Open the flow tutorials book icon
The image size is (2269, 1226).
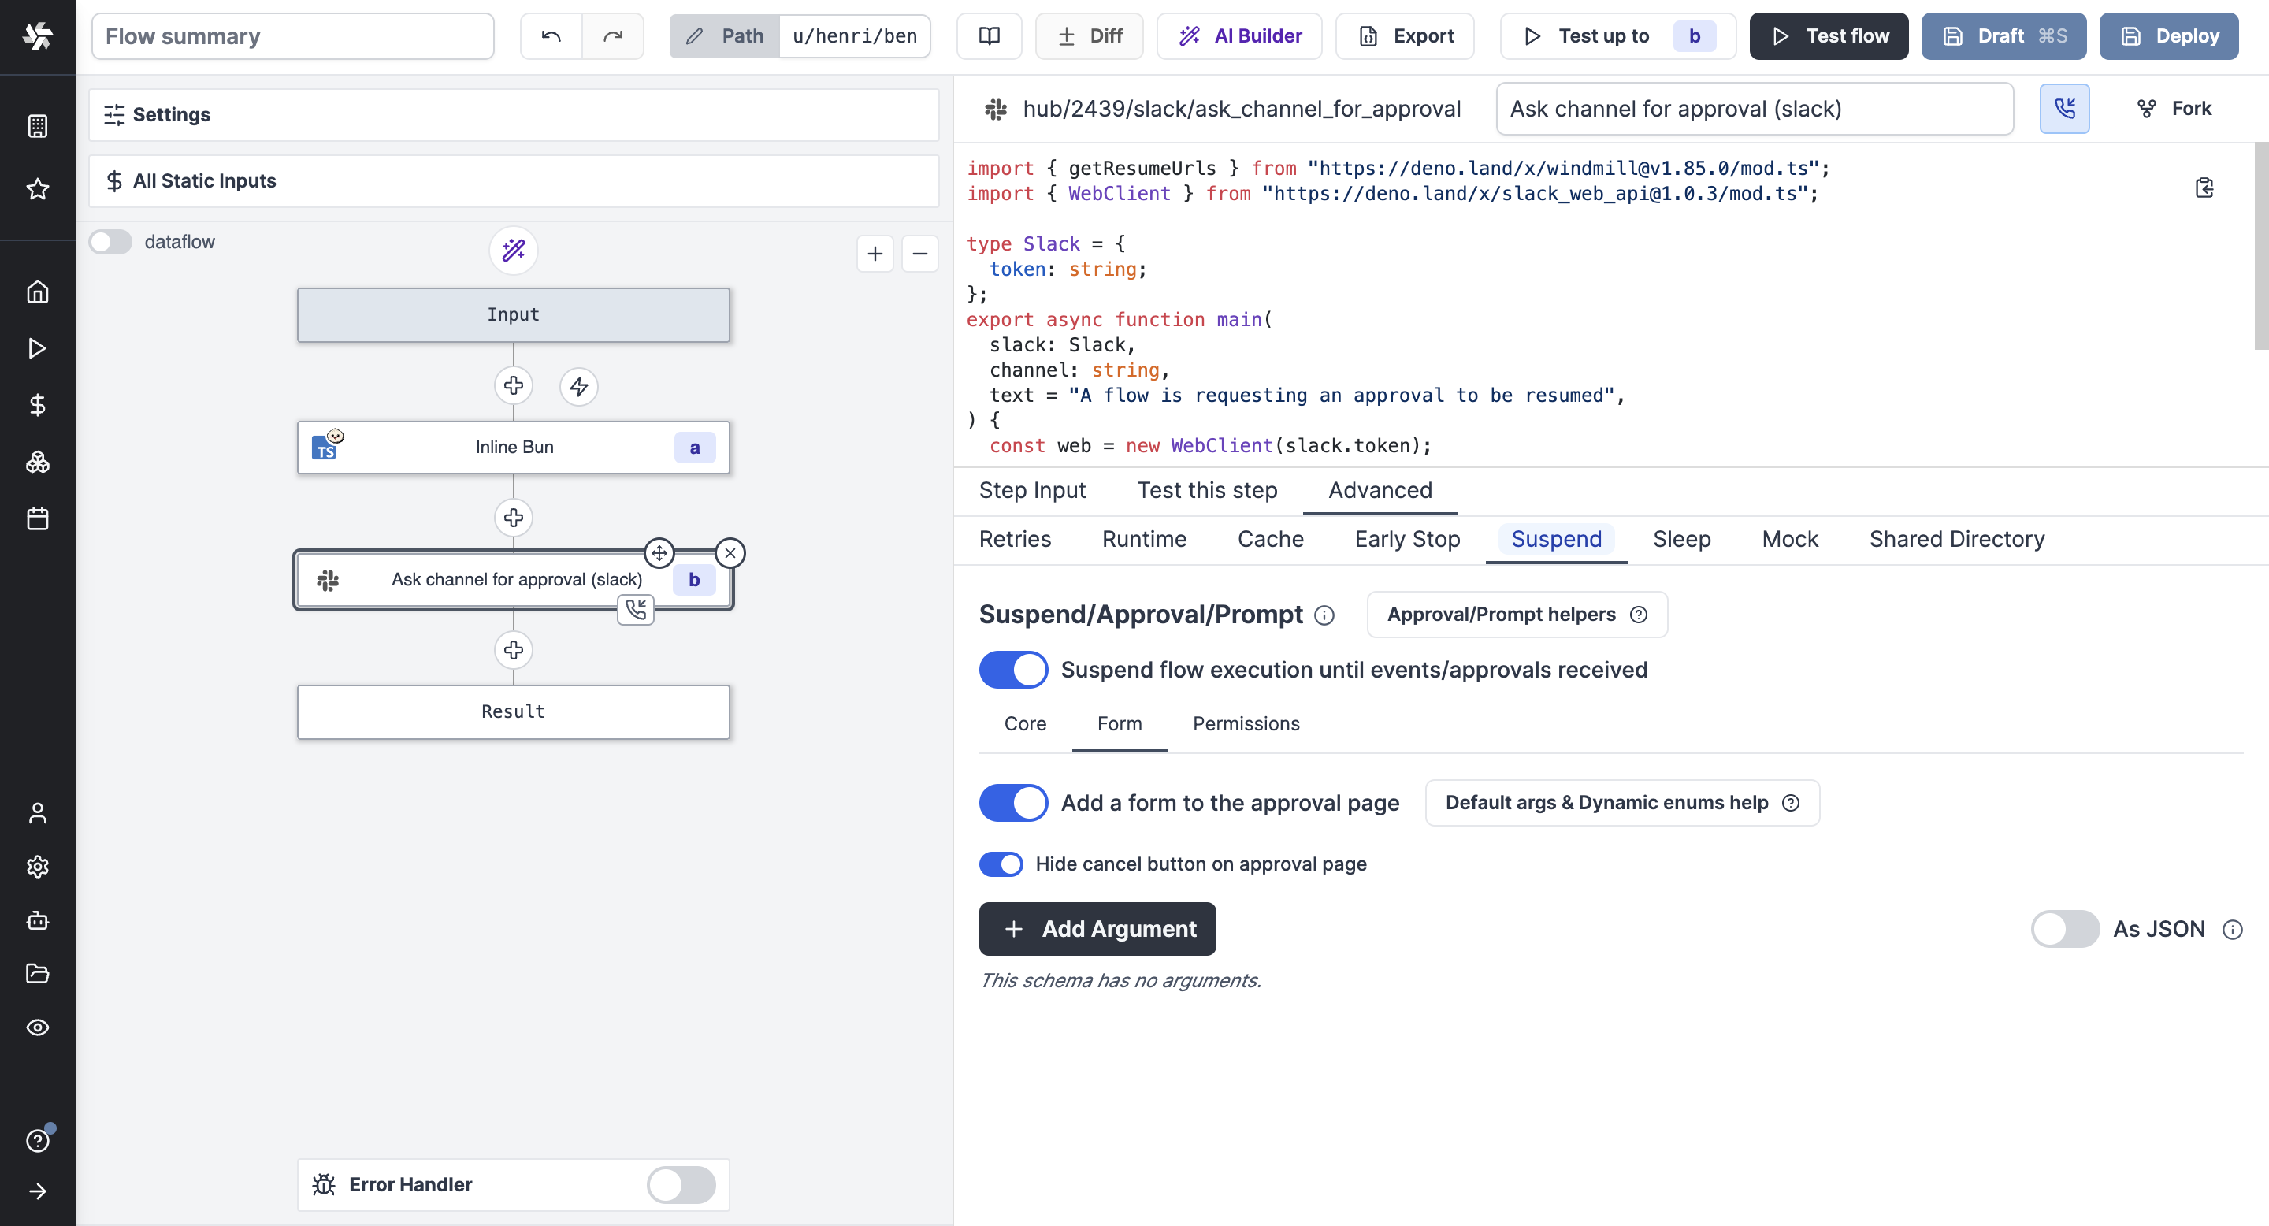990,36
